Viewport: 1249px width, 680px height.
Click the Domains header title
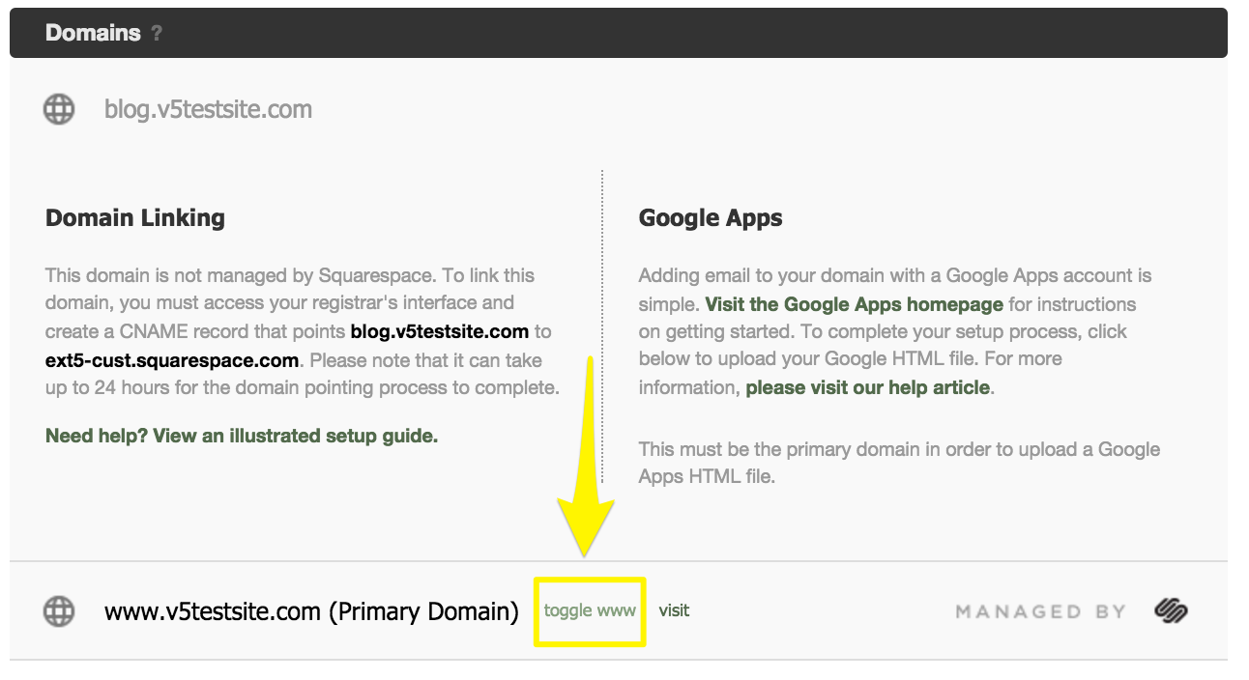coord(93,33)
